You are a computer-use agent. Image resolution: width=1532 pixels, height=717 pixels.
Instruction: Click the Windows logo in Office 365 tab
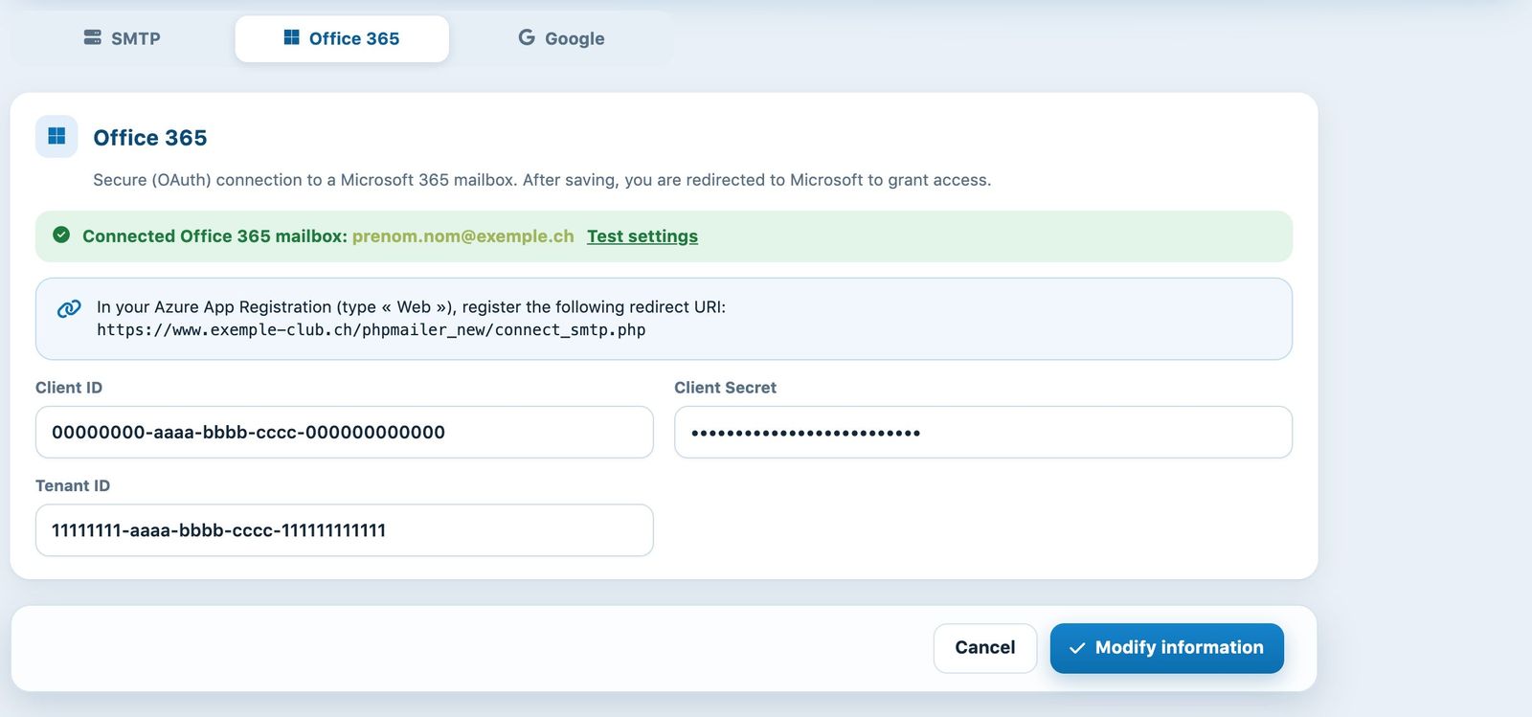[x=292, y=37]
